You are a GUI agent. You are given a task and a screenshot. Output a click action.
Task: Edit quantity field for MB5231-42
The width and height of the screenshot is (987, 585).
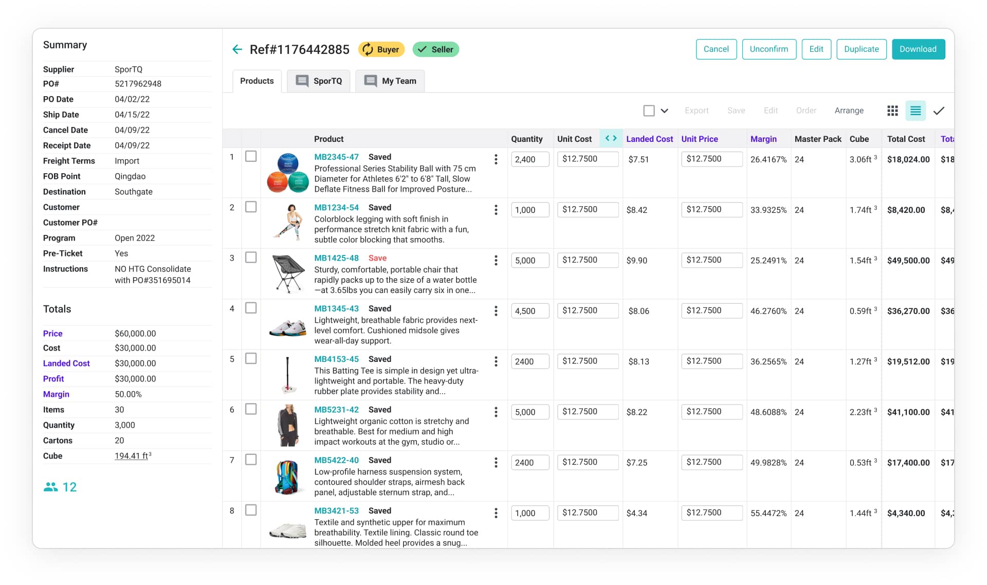pyautogui.click(x=530, y=412)
